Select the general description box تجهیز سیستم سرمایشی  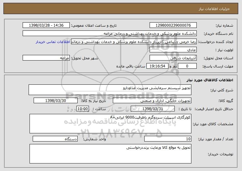(110, 90)
